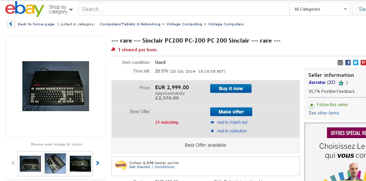Click the Nectar points logo
The image size is (366, 181).
(x=121, y=165)
